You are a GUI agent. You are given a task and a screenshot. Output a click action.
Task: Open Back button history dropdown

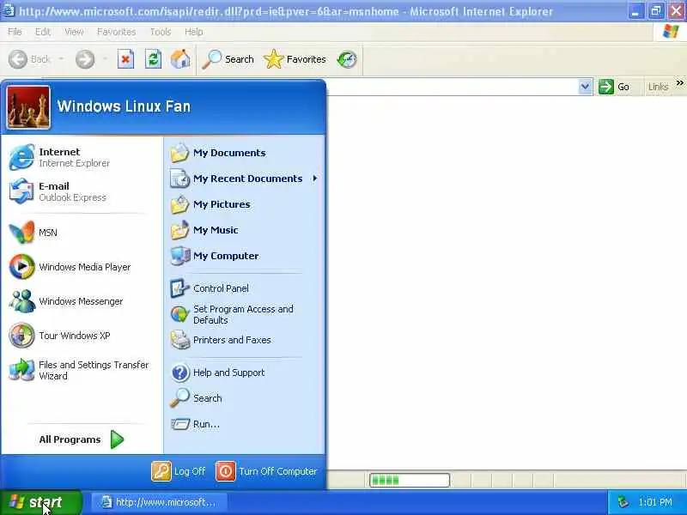[61, 59]
